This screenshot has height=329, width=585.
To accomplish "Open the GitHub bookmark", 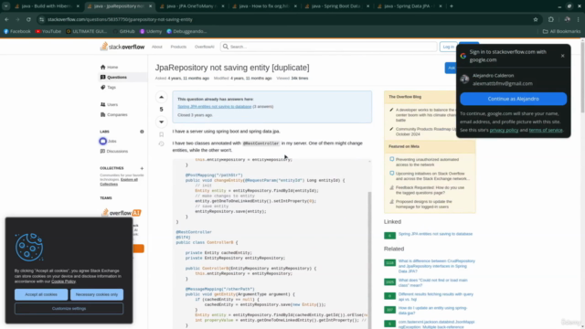I will pyautogui.click(x=124, y=31).
